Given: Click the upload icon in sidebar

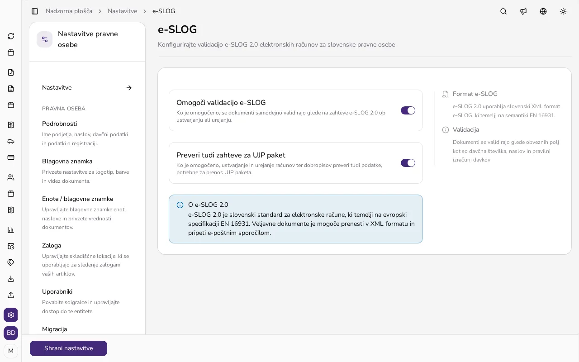Looking at the screenshot, I should tap(11, 295).
